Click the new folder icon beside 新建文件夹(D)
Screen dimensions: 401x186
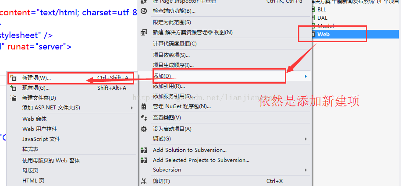point(13,98)
